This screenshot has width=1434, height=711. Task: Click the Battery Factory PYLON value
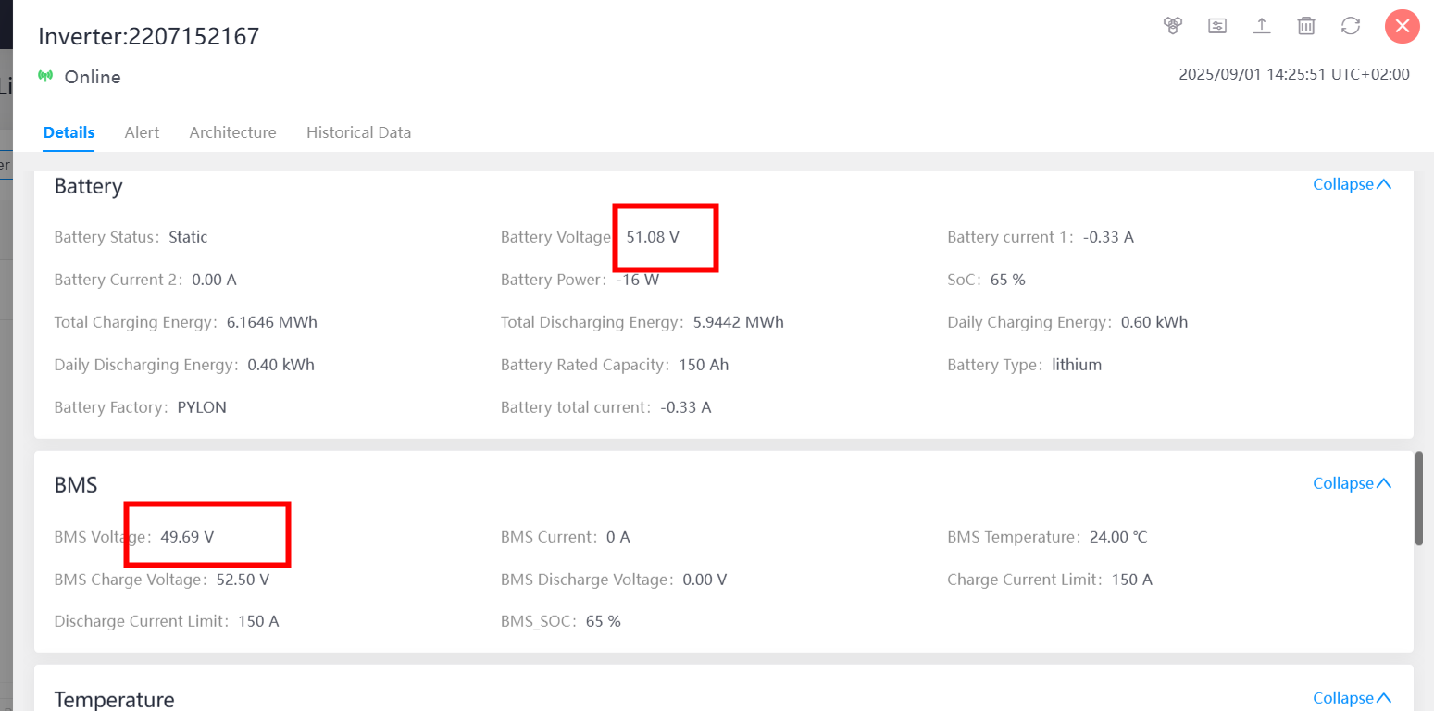pos(202,407)
